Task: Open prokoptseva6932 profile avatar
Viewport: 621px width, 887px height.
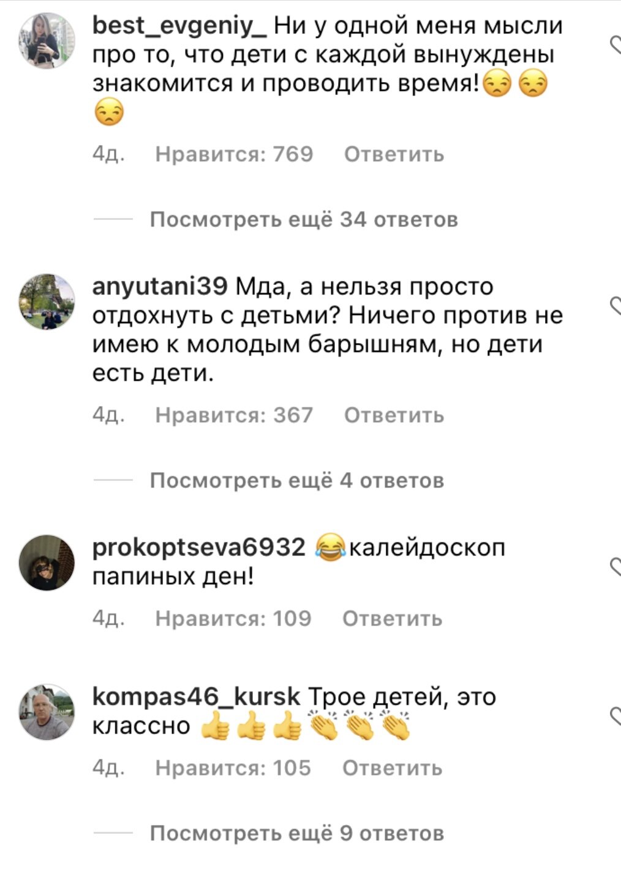Action: [x=47, y=562]
